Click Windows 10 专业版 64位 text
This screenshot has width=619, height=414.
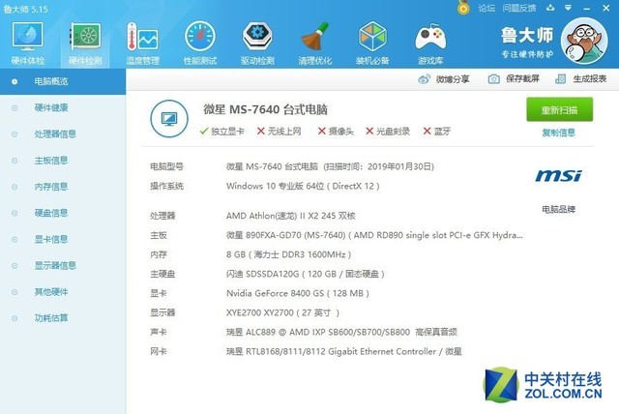tap(303, 186)
